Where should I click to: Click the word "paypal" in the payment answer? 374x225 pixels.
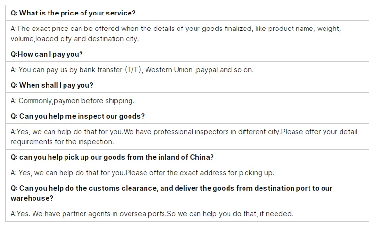pyautogui.click(x=206, y=70)
